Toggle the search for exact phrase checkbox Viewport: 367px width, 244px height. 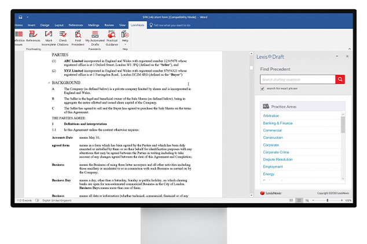[x=263, y=88]
